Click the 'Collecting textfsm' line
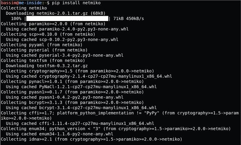The width and height of the screenshot is (241, 145). tap(43, 61)
